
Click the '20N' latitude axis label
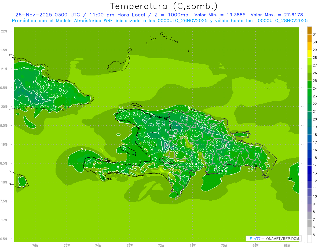point(4,107)
